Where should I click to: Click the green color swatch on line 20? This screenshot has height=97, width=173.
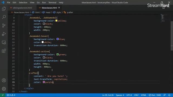[x=58, y=54]
